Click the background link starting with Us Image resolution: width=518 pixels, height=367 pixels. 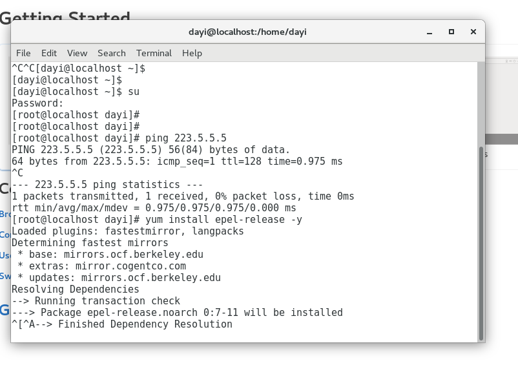tap(5, 255)
